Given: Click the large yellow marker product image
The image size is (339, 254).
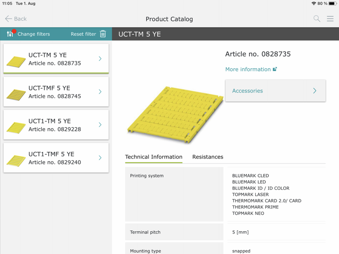Looking at the screenshot, I should click(175, 115).
